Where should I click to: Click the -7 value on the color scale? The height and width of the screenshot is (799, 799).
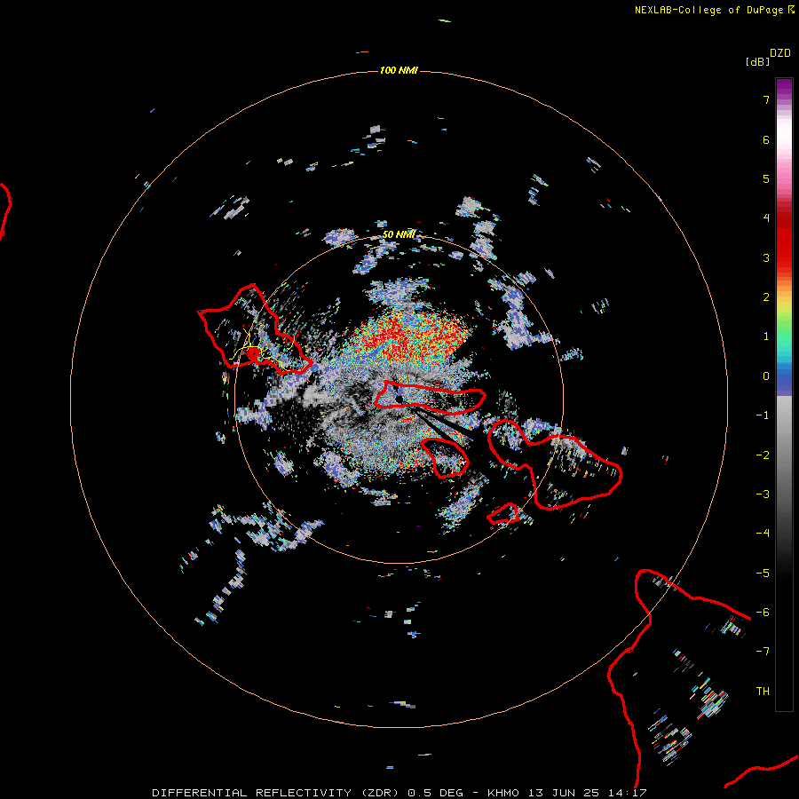point(763,652)
